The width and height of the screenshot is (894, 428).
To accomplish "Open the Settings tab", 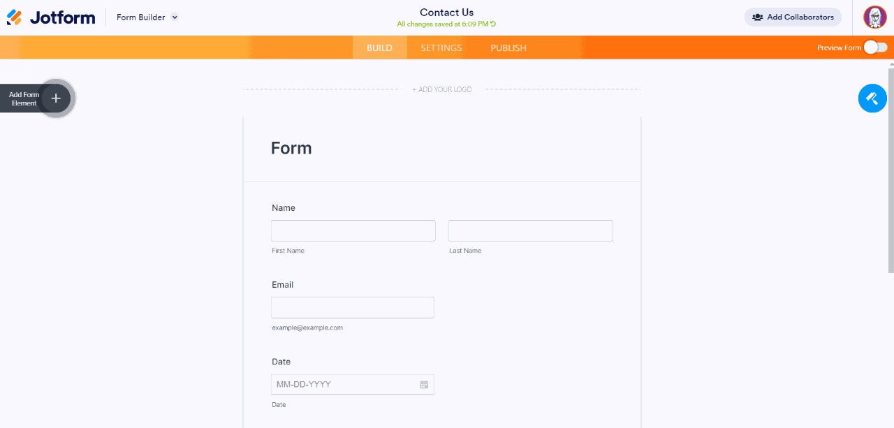I will [x=441, y=48].
